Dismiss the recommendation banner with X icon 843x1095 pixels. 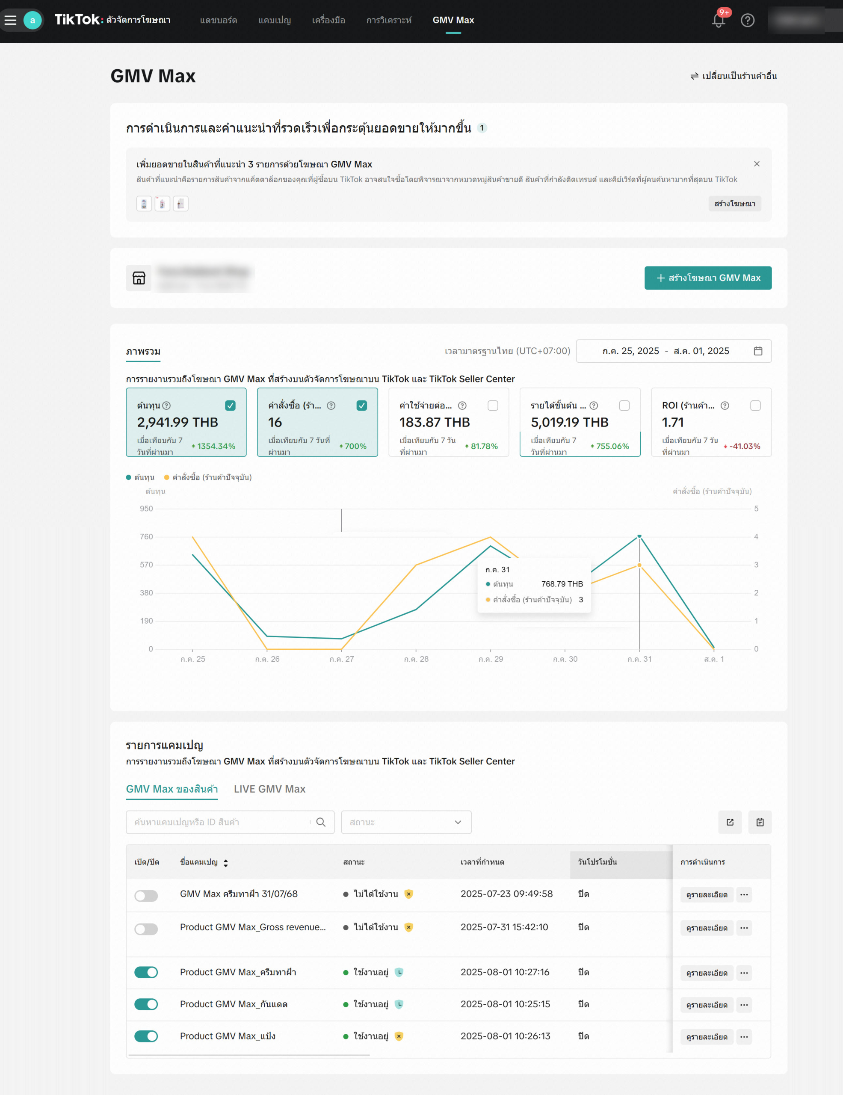click(757, 164)
